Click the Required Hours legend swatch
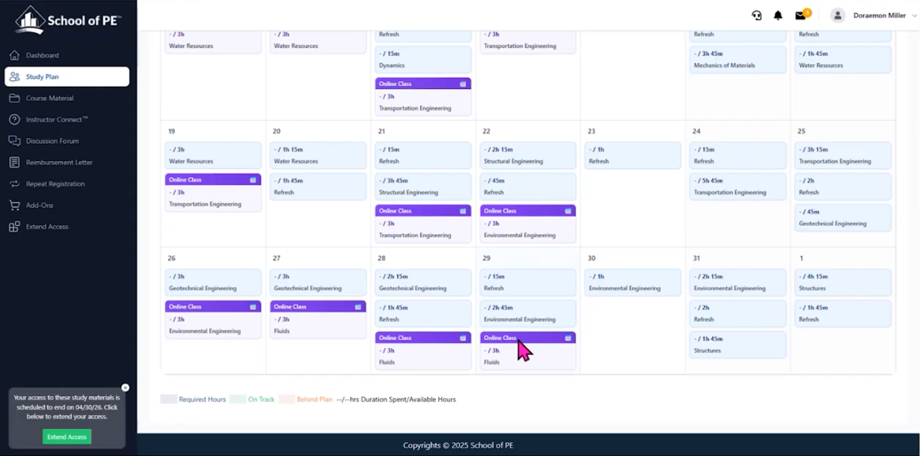The width and height of the screenshot is (920, 456). pos(168,399)
